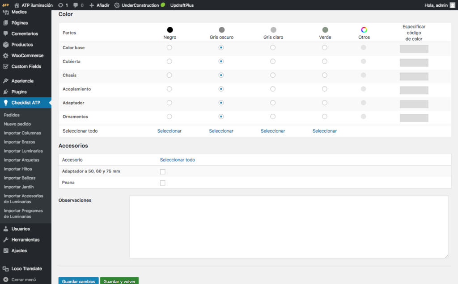Click Guardar y volver button

[119, 281]
